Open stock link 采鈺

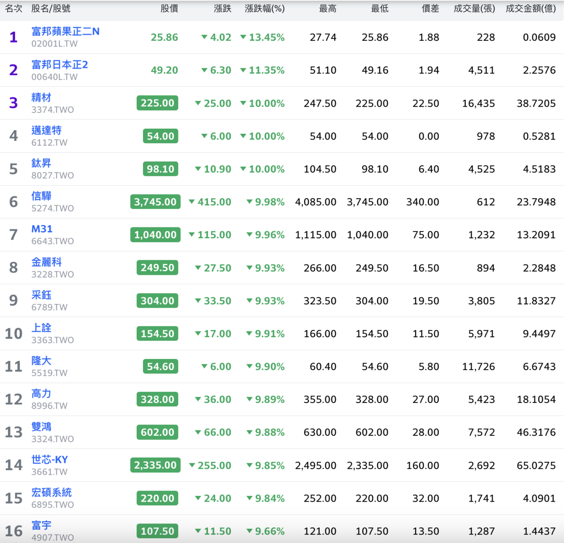point(41,295)
